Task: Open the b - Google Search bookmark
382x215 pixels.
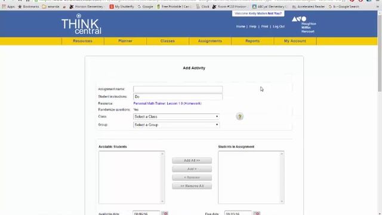Action: [x=344, y=7]
